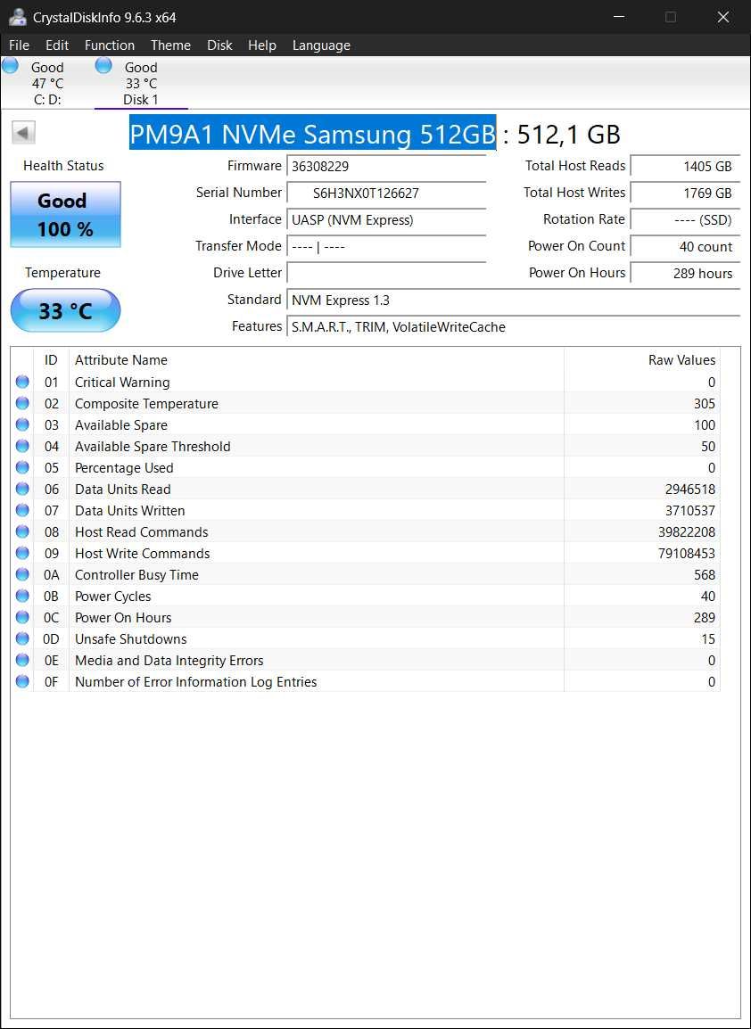
Task: Click status orb of Power Cycles row
Action: (22, 596)
